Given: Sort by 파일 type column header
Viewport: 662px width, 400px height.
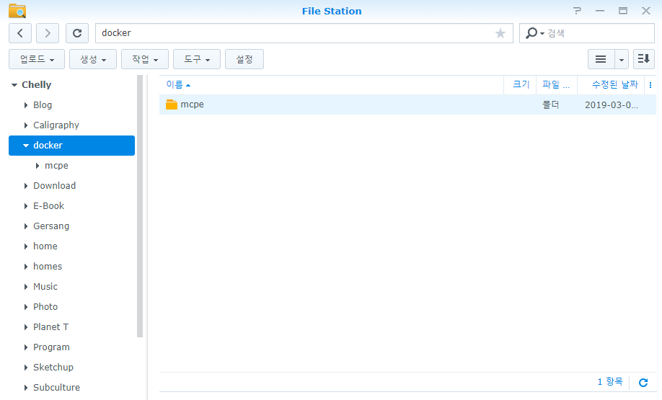Looking at the screenshot, I should (x=557, y=85).
